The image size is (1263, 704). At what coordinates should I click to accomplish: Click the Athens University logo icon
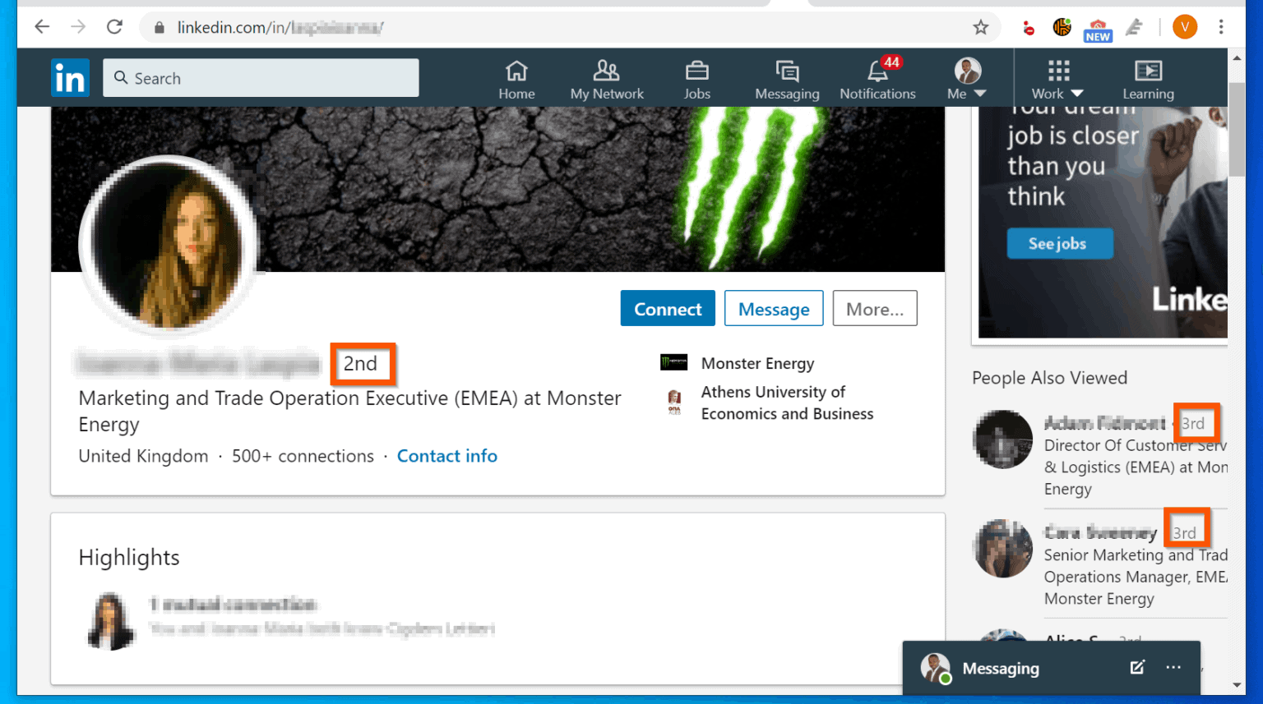point(674,403)
